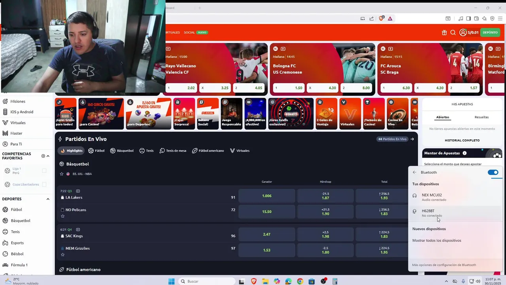The image size is (506, 285).
Task: Select SAC Kings winner odds 2.47
Action: pyautogui.click(x=267, y=234)
